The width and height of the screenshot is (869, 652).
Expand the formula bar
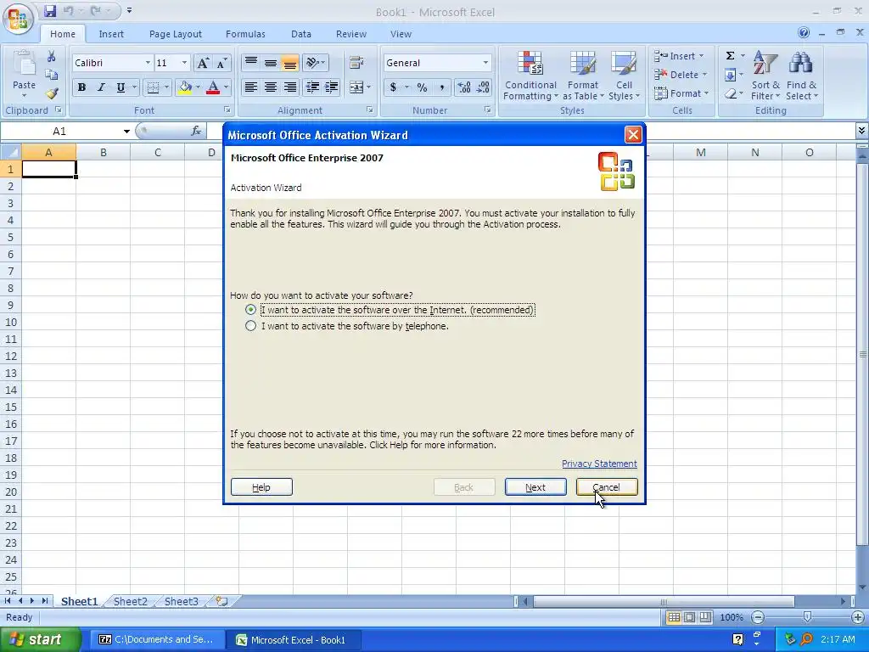tap(861, 131)
